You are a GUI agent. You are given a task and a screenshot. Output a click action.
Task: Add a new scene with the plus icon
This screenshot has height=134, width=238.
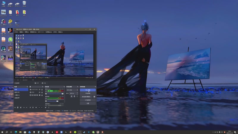[15, 107]
